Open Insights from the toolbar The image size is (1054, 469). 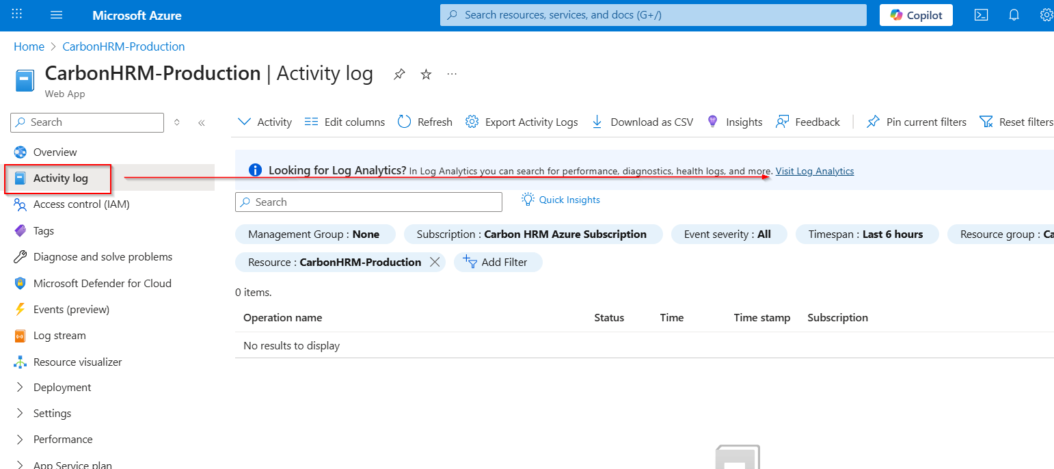734,122
